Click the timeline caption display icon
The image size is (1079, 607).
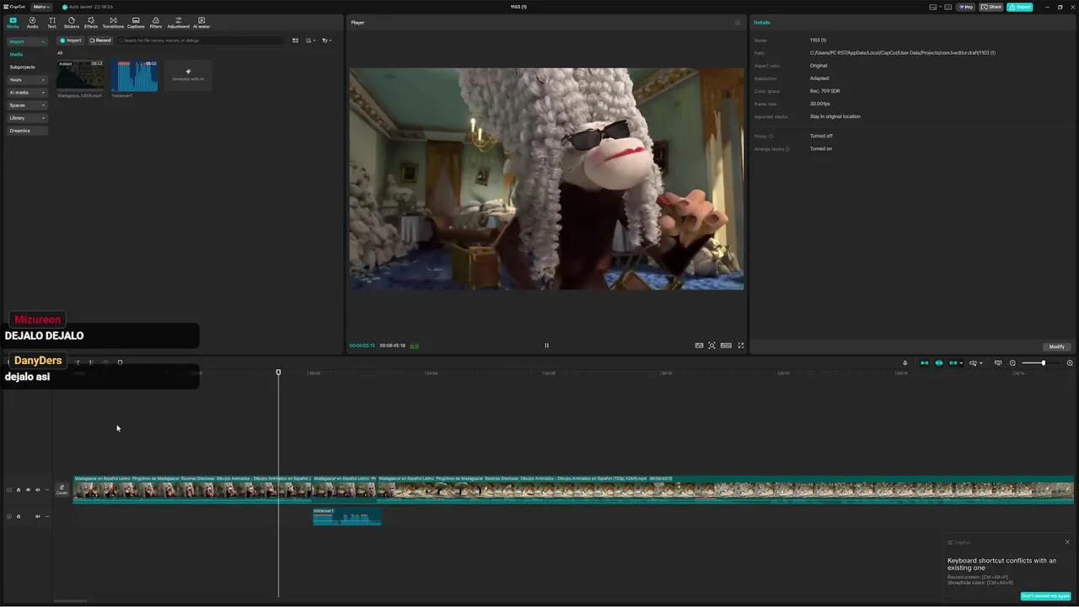pos(998,363)
